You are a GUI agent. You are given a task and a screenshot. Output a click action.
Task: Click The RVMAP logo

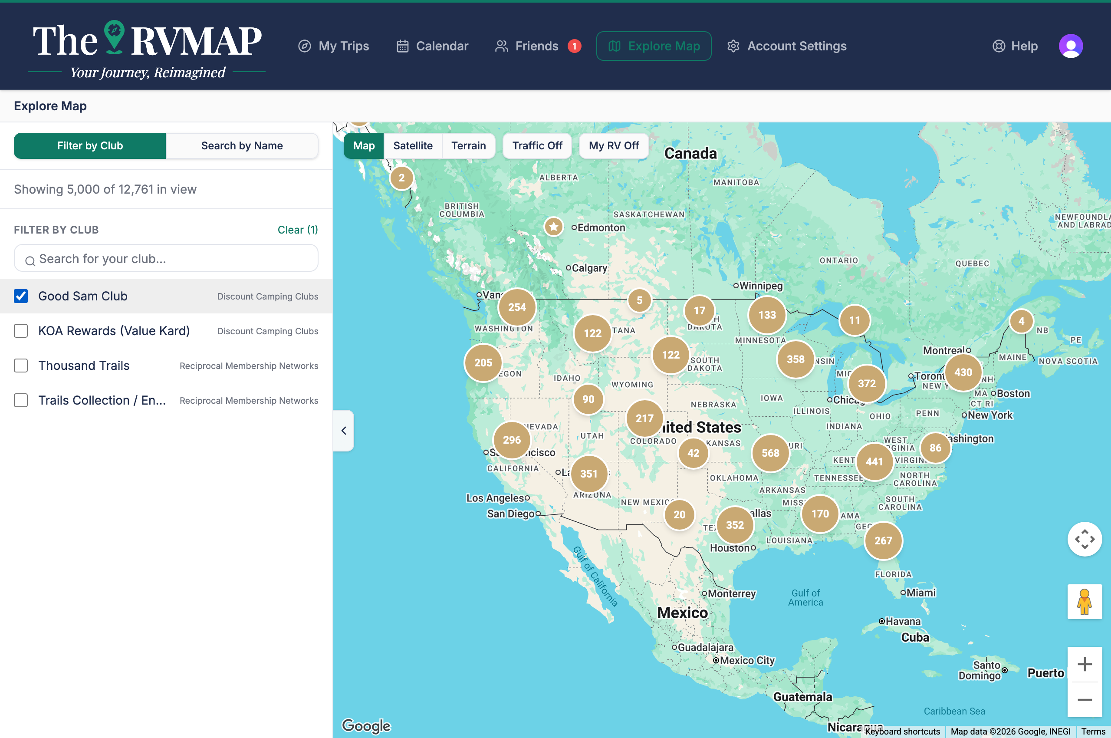click(x=147, y=49)
